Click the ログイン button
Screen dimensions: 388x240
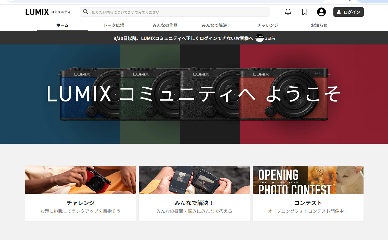[x=349, y=12]
